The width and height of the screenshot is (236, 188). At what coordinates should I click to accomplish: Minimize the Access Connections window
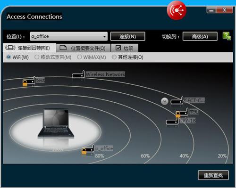[211, 10]
